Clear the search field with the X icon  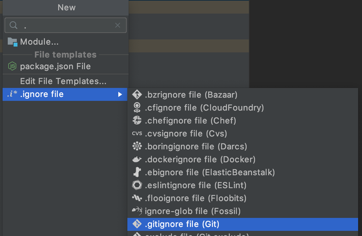tap(118, 25)
